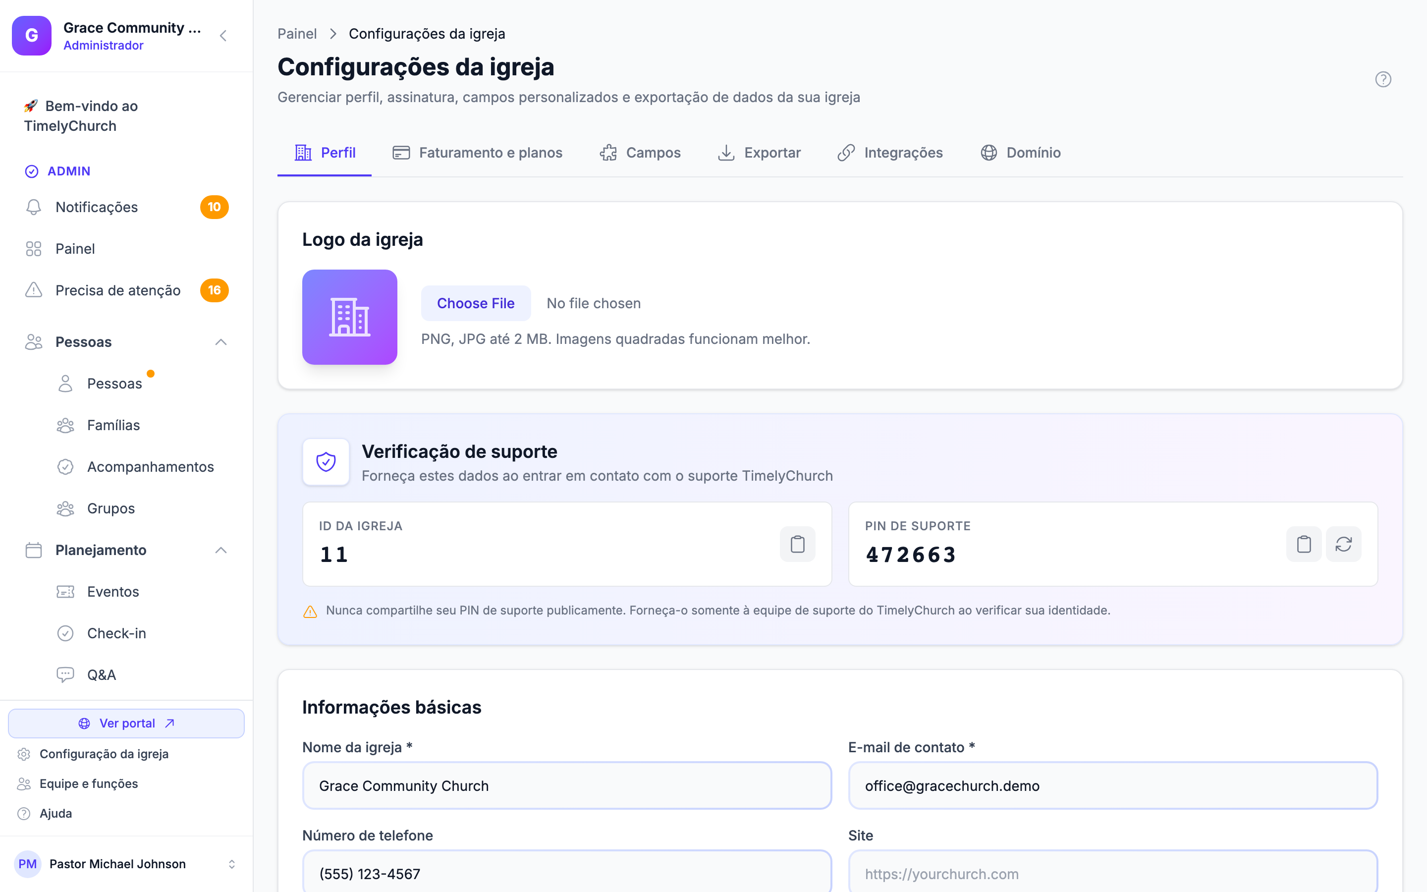Click the gear icon beside Configuração da igreja
Image resolution: width=1427 pixels, height=892 pixels.
pyautogui.click(x=24, y=754)
